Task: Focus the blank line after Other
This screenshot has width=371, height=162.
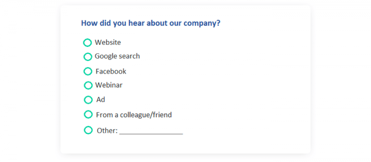Action: [x=151, y=131]
